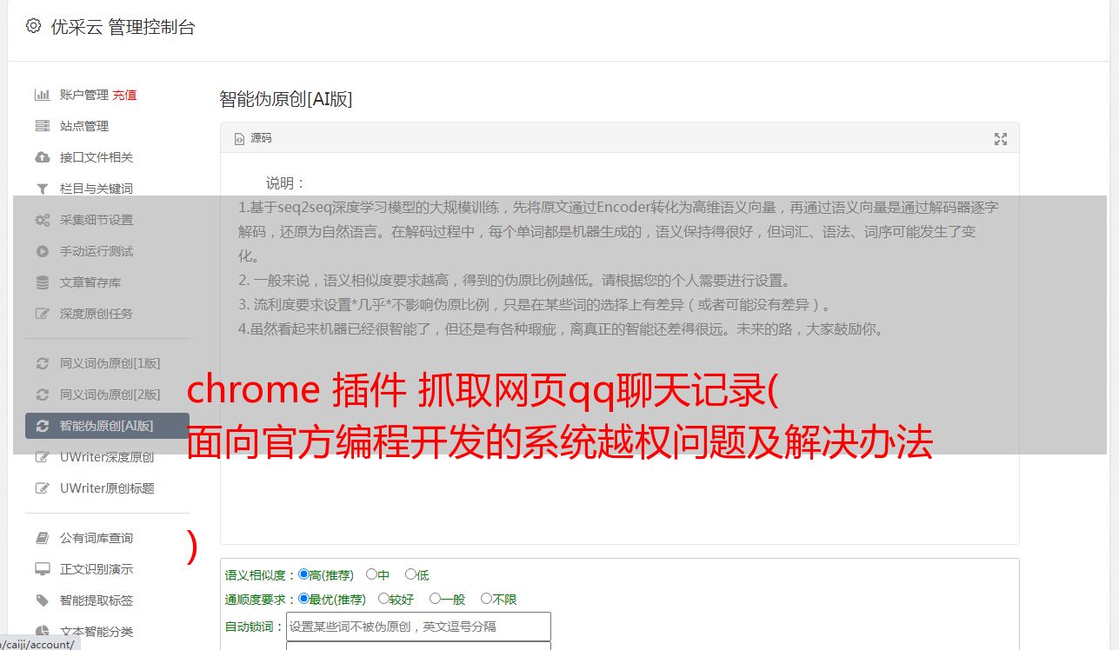Choose 不限 fluency radio option
Image resolution: width=1119 pixels, height=650 pixels.
pos(486,599)
